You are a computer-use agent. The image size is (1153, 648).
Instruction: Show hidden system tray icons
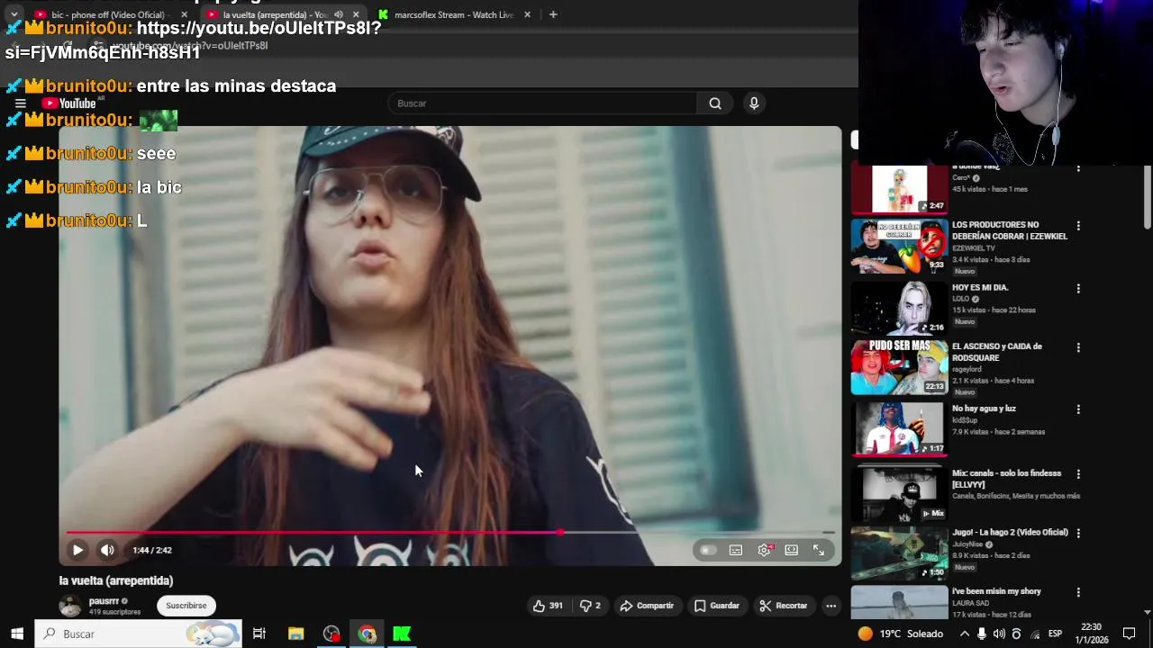(x=964, y=634)
